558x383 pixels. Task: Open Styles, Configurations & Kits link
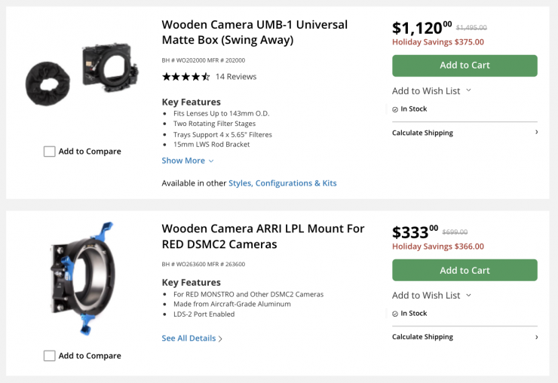click(x=283, y=183)
